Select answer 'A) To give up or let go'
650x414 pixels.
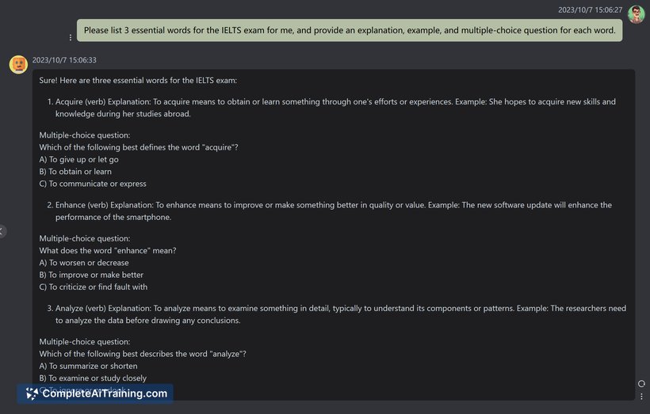point(78,159)
